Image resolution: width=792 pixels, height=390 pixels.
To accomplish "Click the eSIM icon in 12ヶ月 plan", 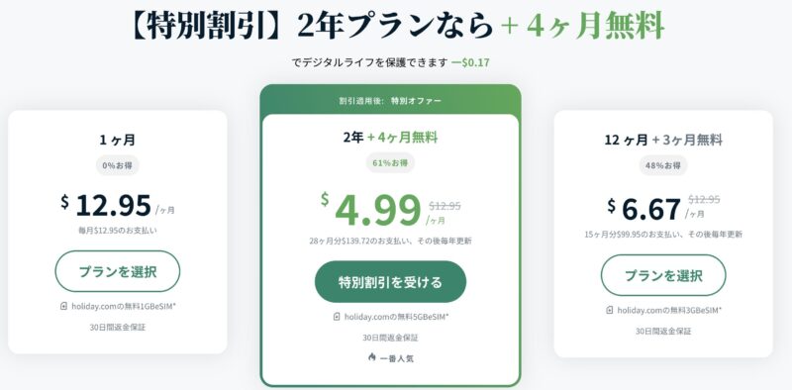I will [610, 310].
